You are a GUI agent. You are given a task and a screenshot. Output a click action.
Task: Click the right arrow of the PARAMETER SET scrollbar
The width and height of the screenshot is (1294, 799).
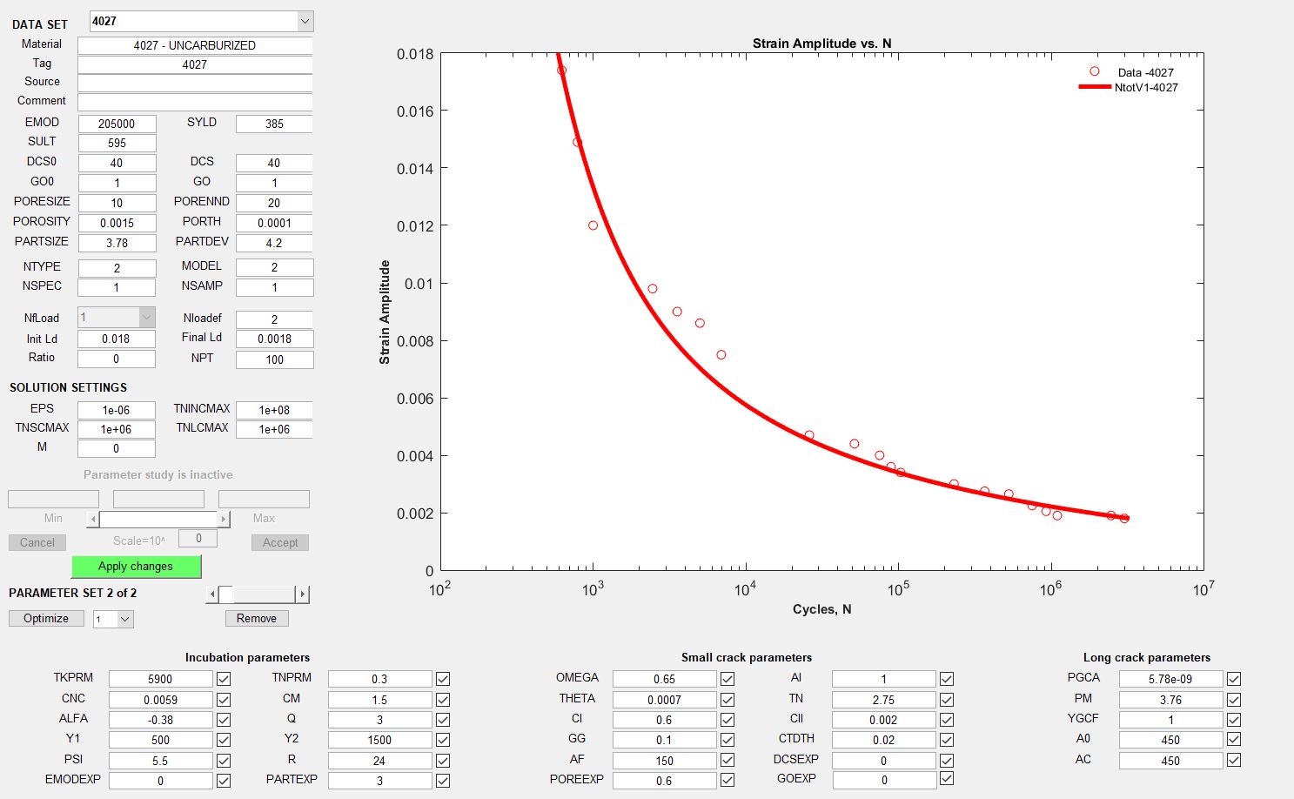303,594
